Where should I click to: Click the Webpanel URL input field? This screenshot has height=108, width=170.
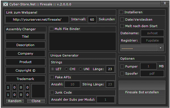pos(37,20)
